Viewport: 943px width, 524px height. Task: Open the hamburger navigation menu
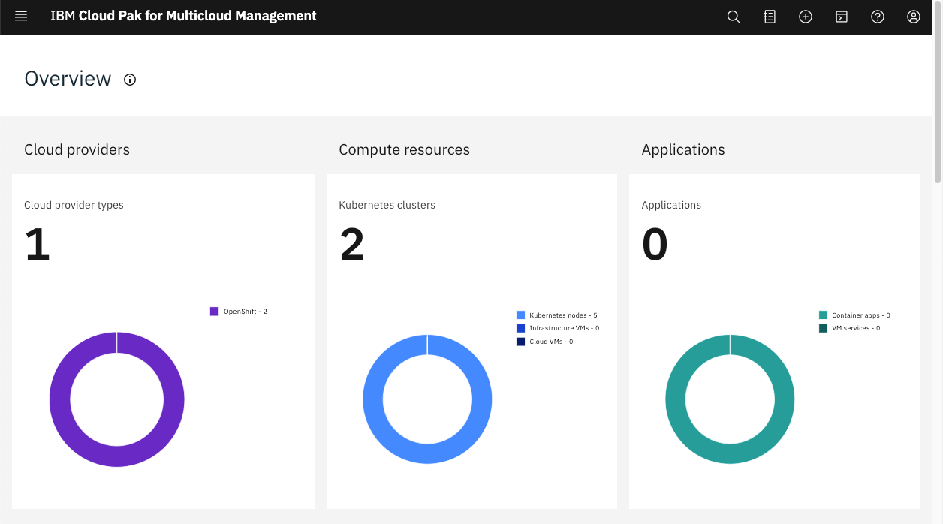click(20, 16)
